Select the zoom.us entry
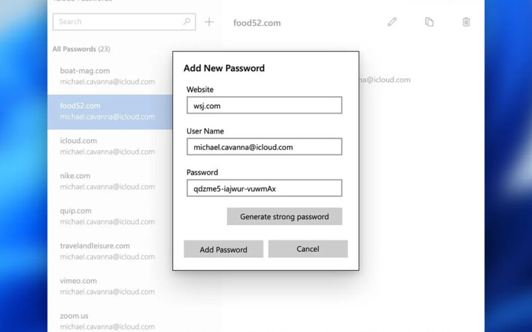The image size is (532, 332). (x=110, y=321)
